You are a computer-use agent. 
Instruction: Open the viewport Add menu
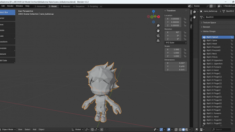[x=34, y=129]
